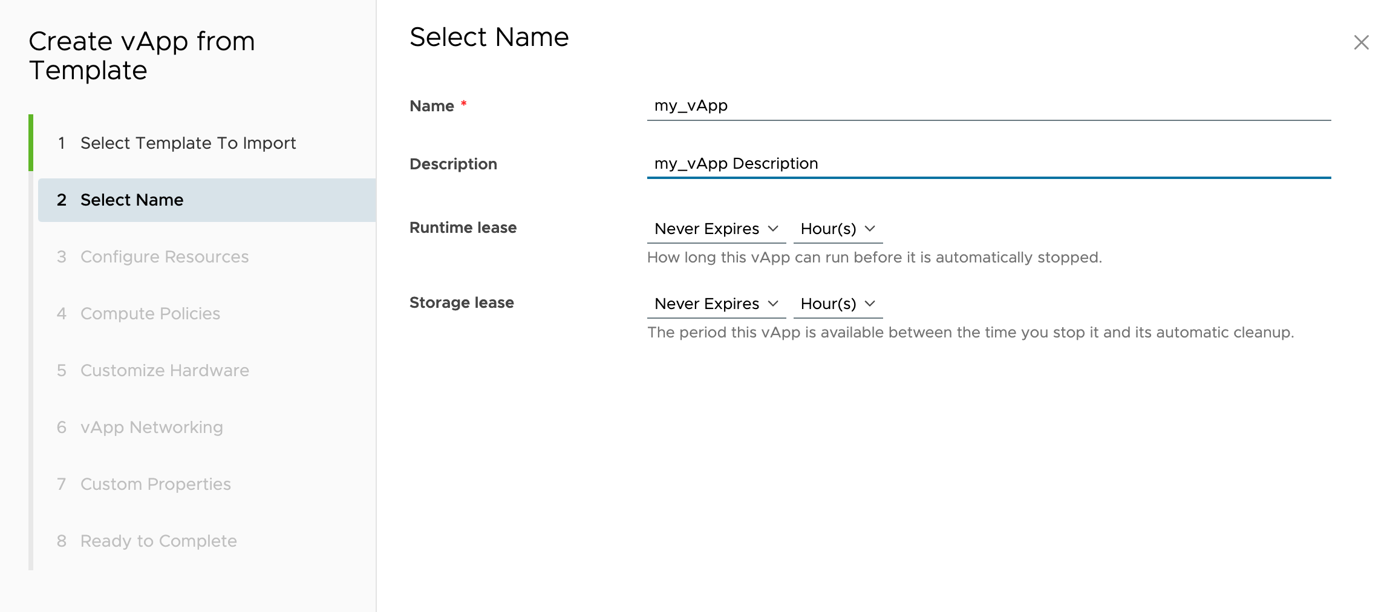Edit the Name field containing my_vApp
This screenshot has height=612, width=1390.
[989, 106]
